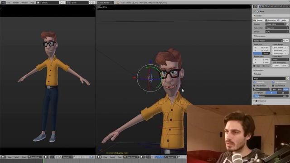Open right viewport Normal orientation dropdown
290x163 pixels.
pyautogui.click(x=171, y=157)
